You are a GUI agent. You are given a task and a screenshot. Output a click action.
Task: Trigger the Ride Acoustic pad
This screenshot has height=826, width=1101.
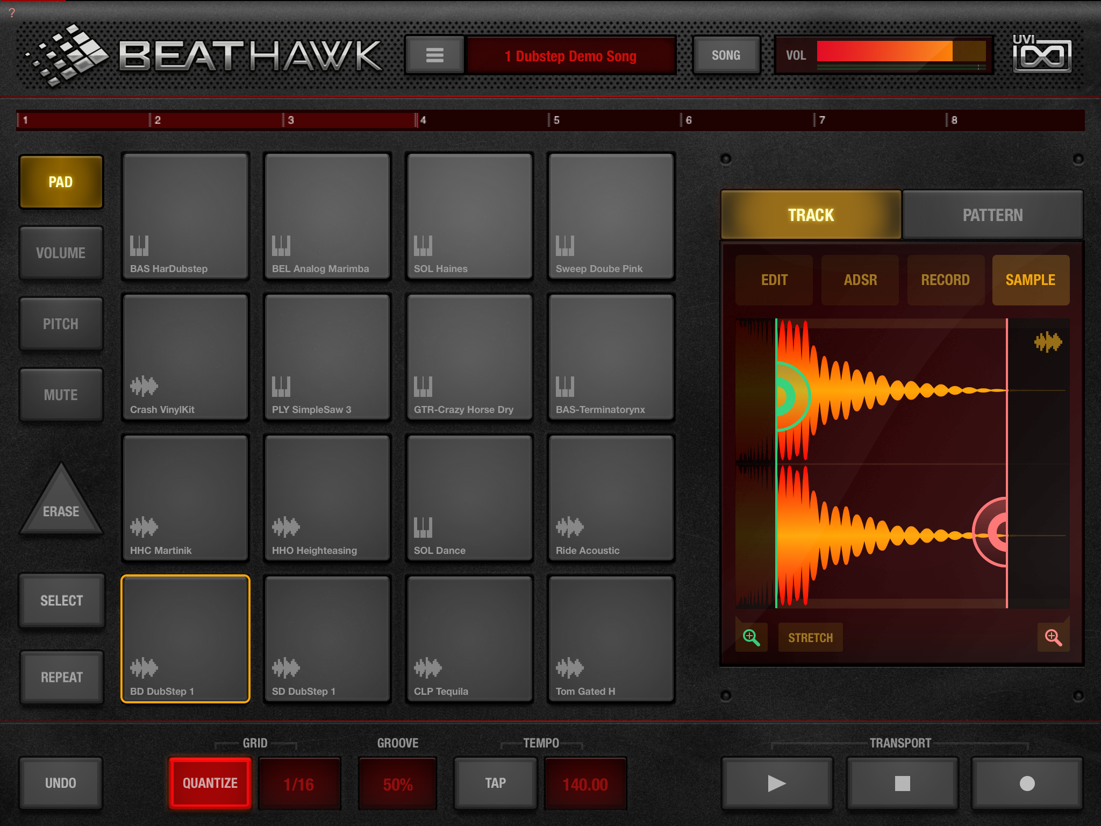click(611, 497)
